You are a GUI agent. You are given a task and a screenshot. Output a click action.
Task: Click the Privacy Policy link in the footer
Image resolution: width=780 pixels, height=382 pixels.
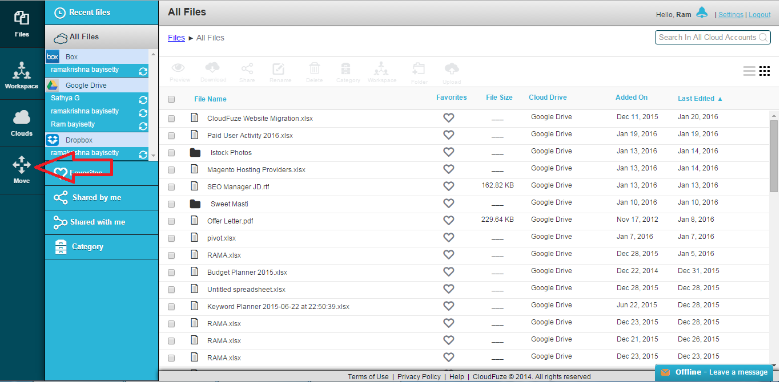tap(419, 376)
